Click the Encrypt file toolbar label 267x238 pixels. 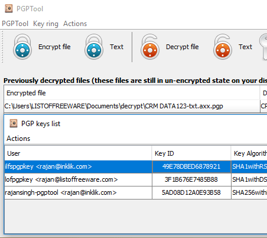[x=54, y=47]
